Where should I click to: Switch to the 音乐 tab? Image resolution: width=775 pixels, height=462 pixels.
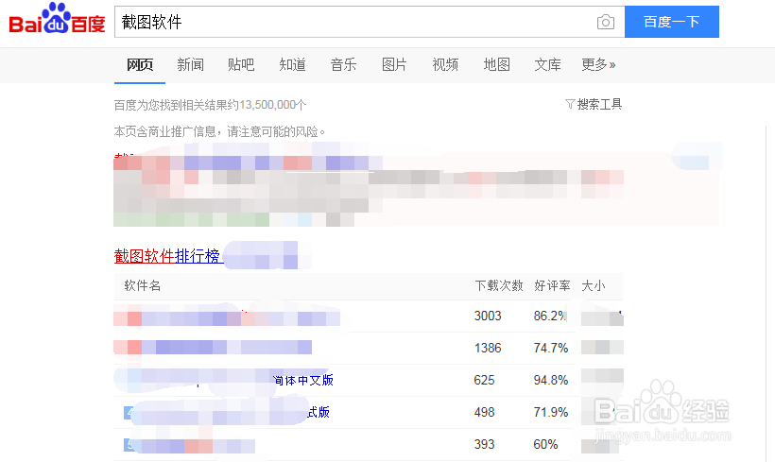(x=343, y=65)
